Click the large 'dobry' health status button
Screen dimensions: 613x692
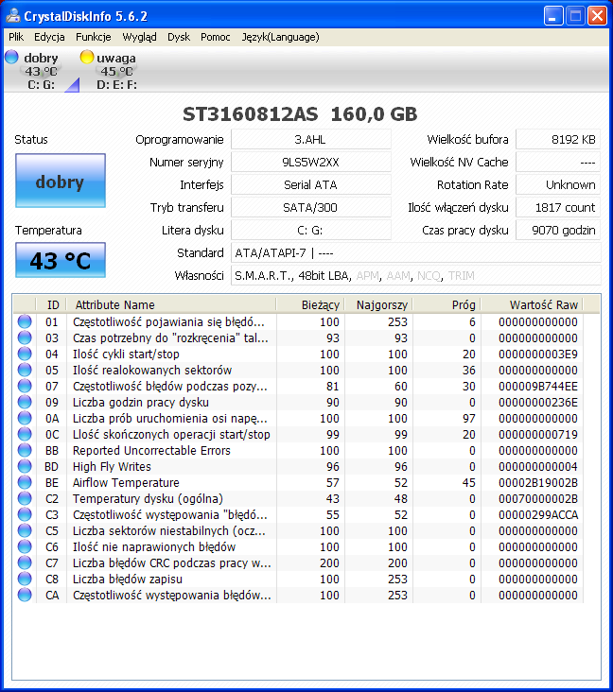[61, 181]
